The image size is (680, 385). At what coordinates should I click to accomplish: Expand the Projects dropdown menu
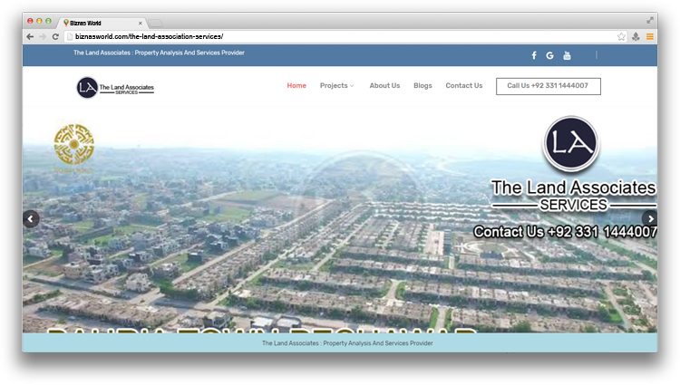pyautogui.click(x=336, y=86)
